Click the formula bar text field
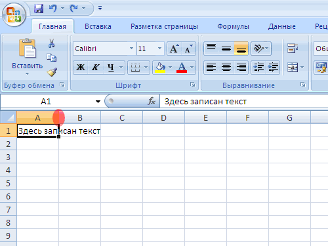 [x=244, y=102]
